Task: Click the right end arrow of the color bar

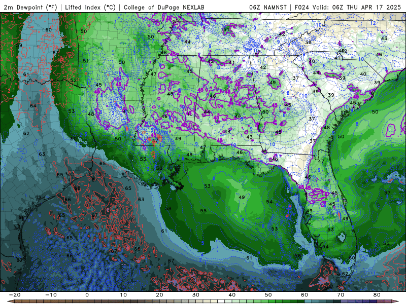Action: (x=396, y=301)
